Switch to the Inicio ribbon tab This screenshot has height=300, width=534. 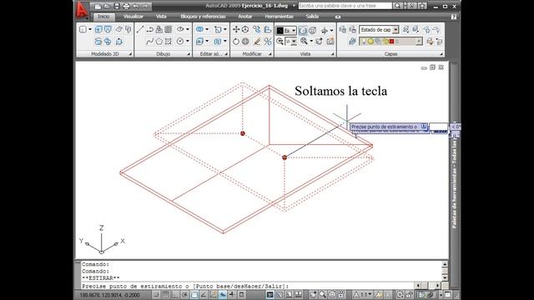[x=103, y=17]
